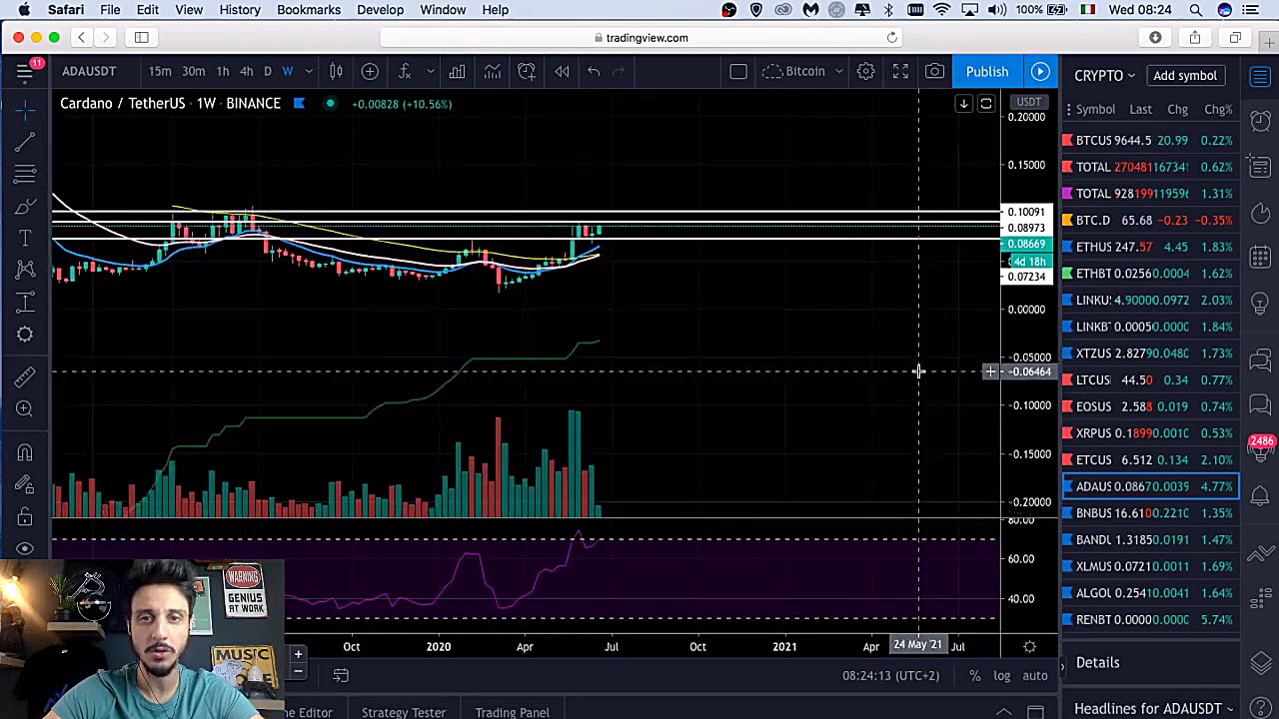Open time axis settings gear
1279x719 pixels.
(x=1029, y=647)
